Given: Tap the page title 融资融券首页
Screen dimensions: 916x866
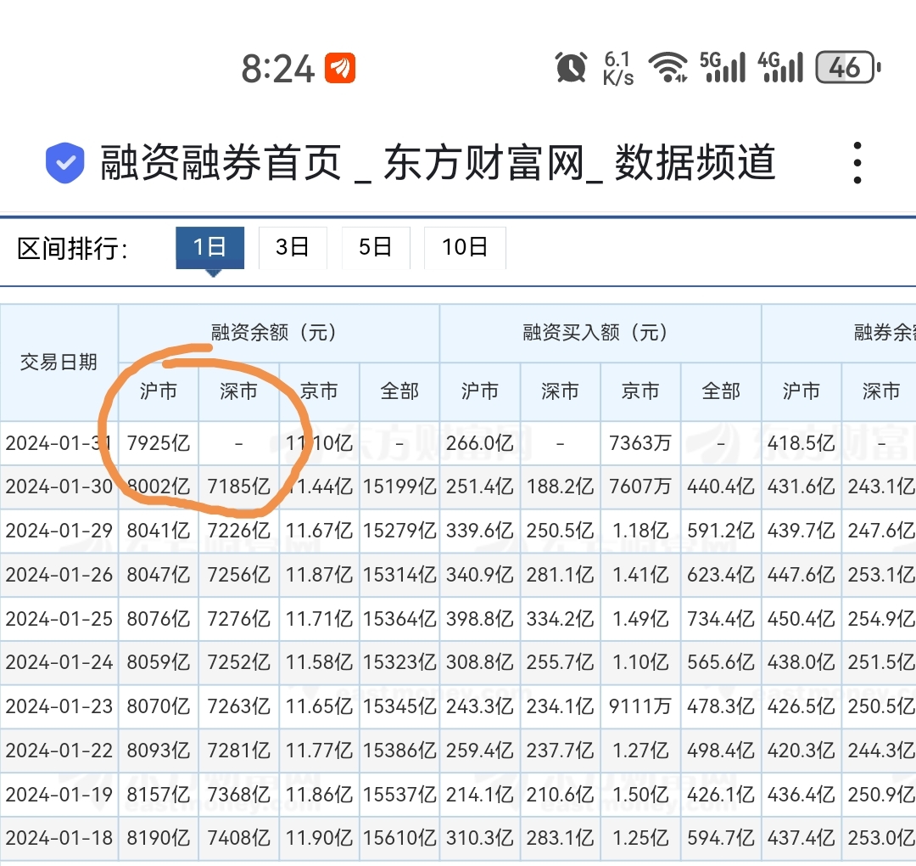Looking at the screenshot, I should tap(221, 162).
